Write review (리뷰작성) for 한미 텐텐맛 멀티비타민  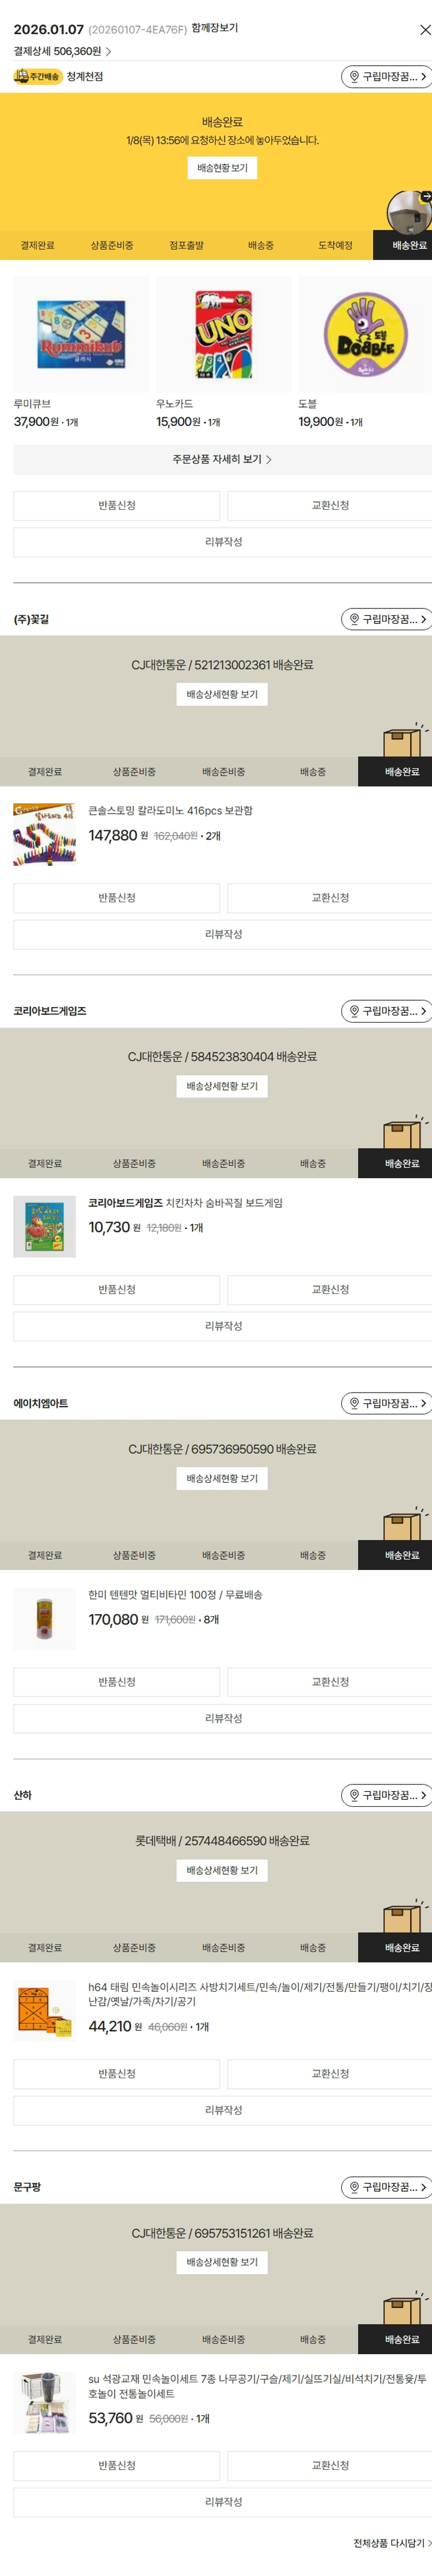click(223, 1718)
